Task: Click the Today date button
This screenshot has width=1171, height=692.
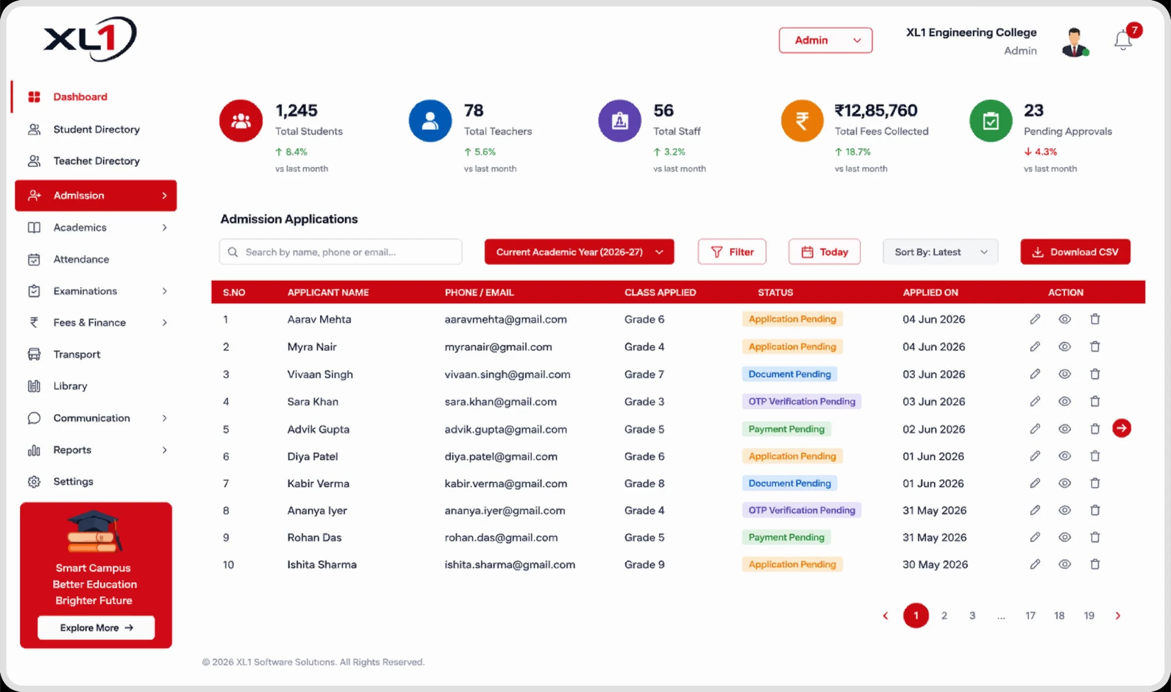Action: click(x=824, y=252)
